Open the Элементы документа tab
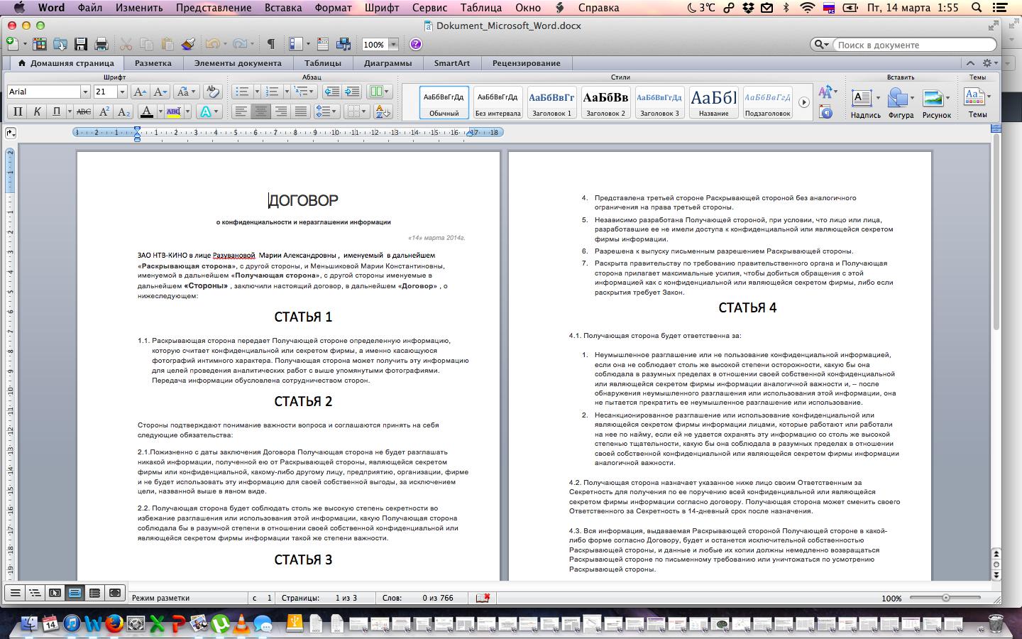Viewport: 1022px width, 639px height. click(x=238, y=63)
